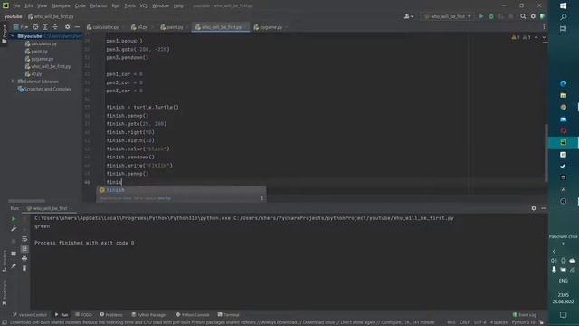
Task: Toggle soft-wrap in Run panel
Action: pos(24,239)
